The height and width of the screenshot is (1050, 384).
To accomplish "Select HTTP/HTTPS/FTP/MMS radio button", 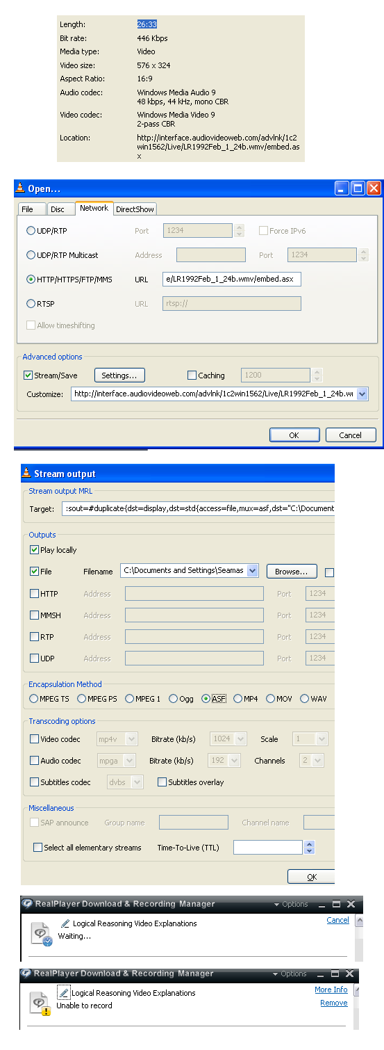I will pyautogui.click(x=31, y=279).
